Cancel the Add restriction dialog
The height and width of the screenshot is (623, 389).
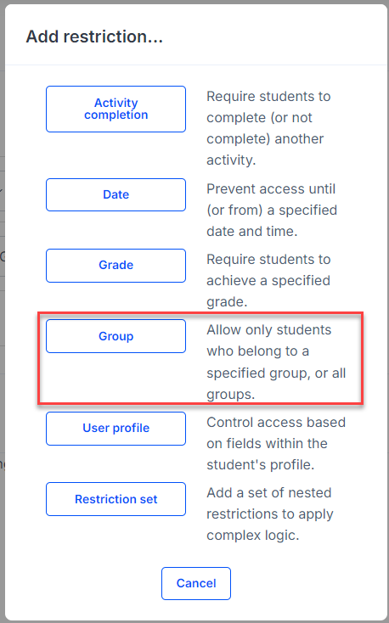coord(196,583)
